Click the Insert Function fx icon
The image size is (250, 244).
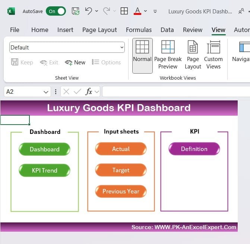coord(89,91)
